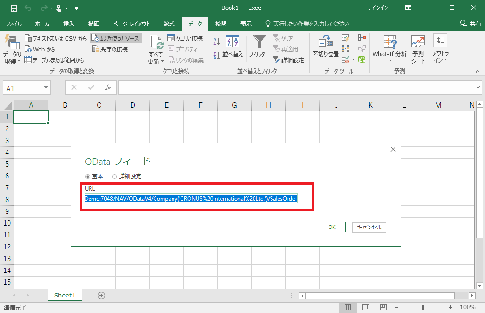Click the OData URL input field
The image size is (485, 313).
pyautogui.click(x=191, y=199)
